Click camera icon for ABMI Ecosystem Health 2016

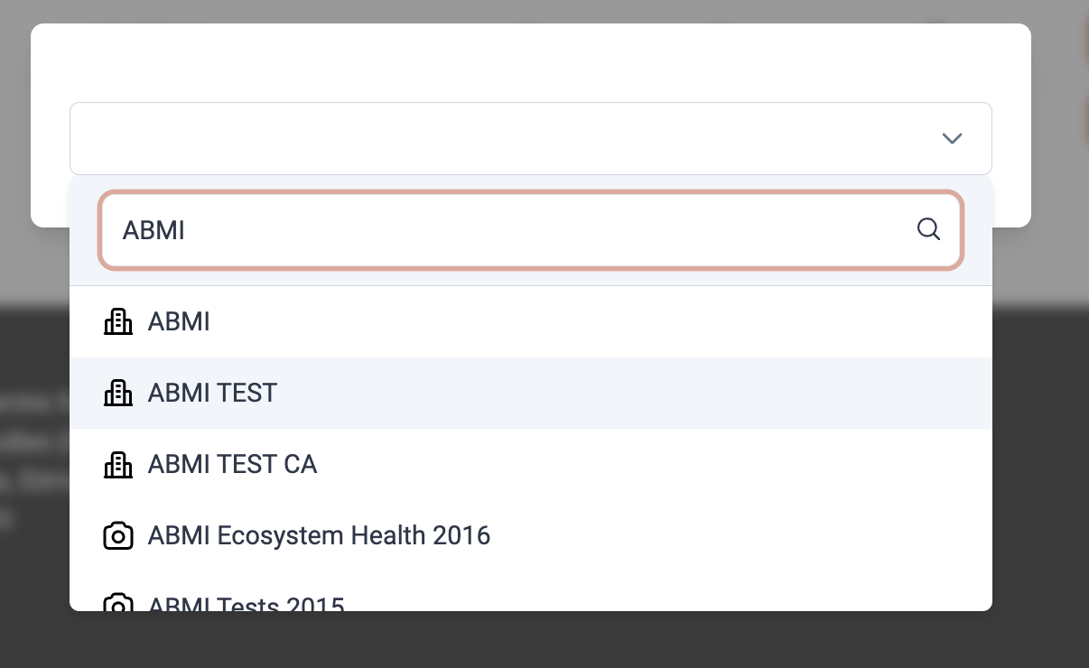click(x=118, y=536)
